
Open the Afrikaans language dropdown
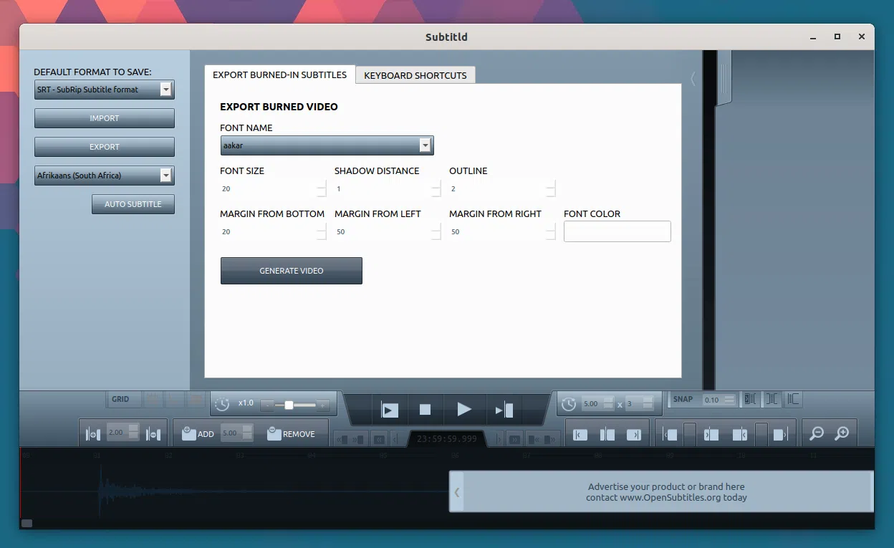coord(104,176)
